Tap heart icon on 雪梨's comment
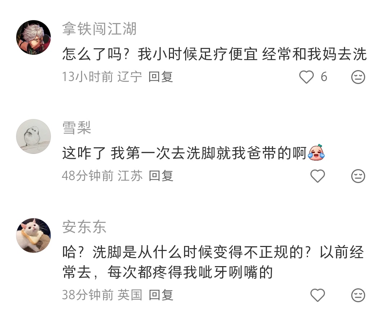The width and height of the screenshot is (389, 323). [318, 176]
